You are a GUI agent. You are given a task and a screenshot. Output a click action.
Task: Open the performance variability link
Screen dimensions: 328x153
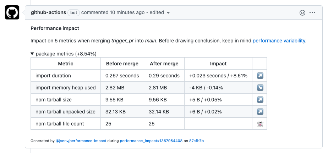[279, 41]
